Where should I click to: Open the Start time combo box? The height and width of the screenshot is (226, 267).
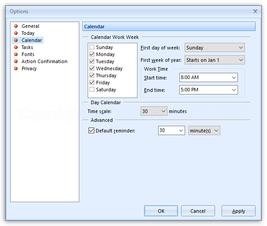click(208, 77)
